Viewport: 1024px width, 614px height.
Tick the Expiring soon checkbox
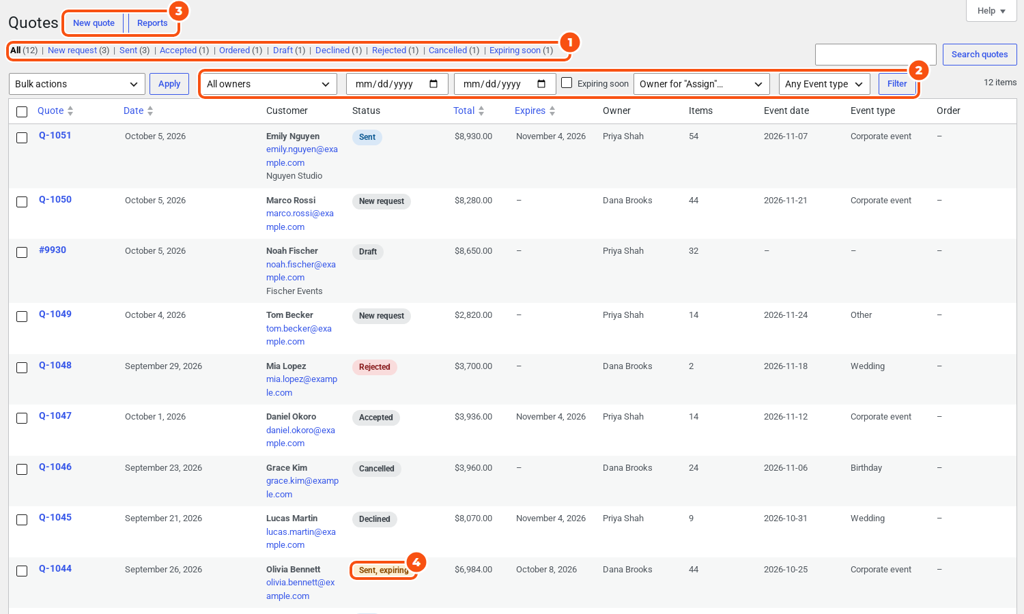[567, 83]
